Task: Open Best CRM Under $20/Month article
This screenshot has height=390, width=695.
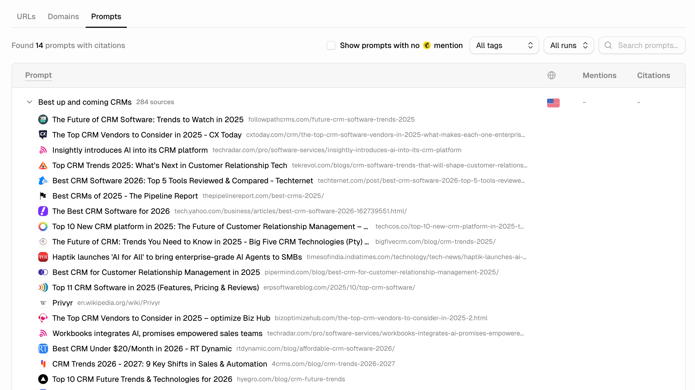Action: (142, 349)
